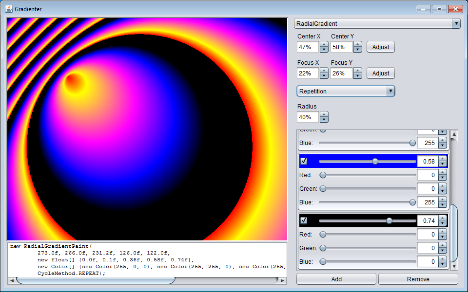This screenshot has width=468, height=292.
Task: Click the 0.74 stop position value field
Action: pyautogui.click(x=428, y=221)
